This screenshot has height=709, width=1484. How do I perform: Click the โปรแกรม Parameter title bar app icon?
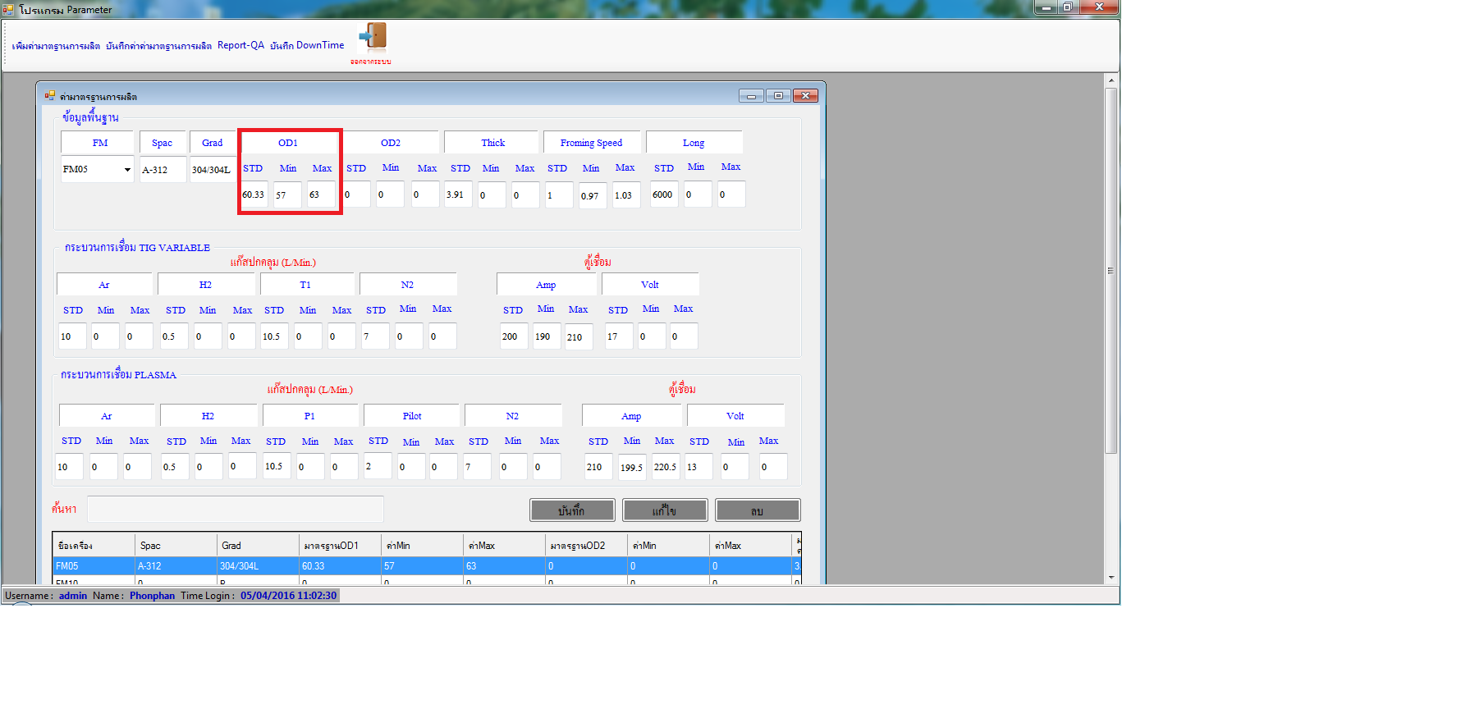pyautogui.click(x=8, y=9)
